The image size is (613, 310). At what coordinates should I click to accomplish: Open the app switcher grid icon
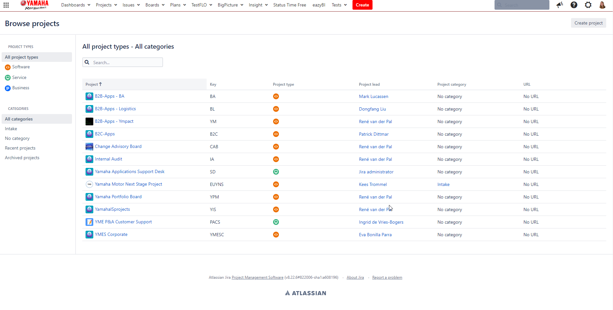(6, 5)
